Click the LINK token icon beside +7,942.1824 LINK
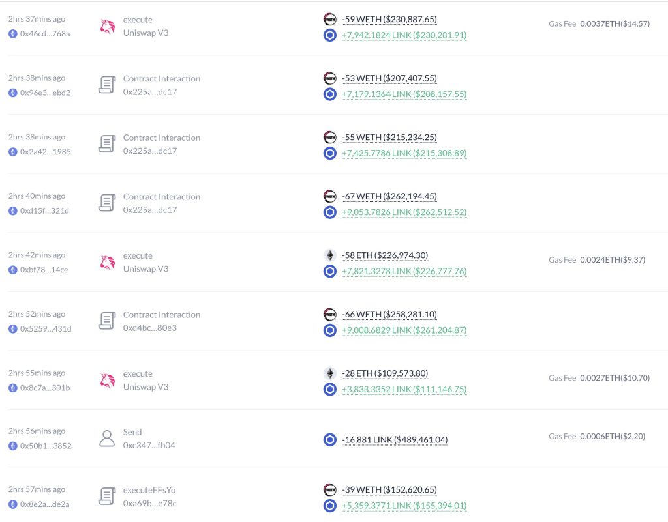The width and height of the screenshot is (668, 522). point(330,35)
